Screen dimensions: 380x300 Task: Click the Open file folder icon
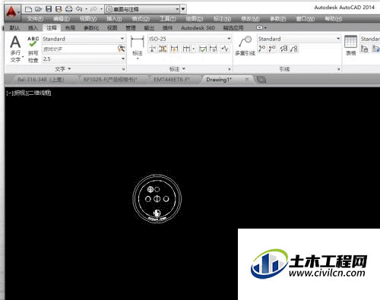tap(39, 9)
